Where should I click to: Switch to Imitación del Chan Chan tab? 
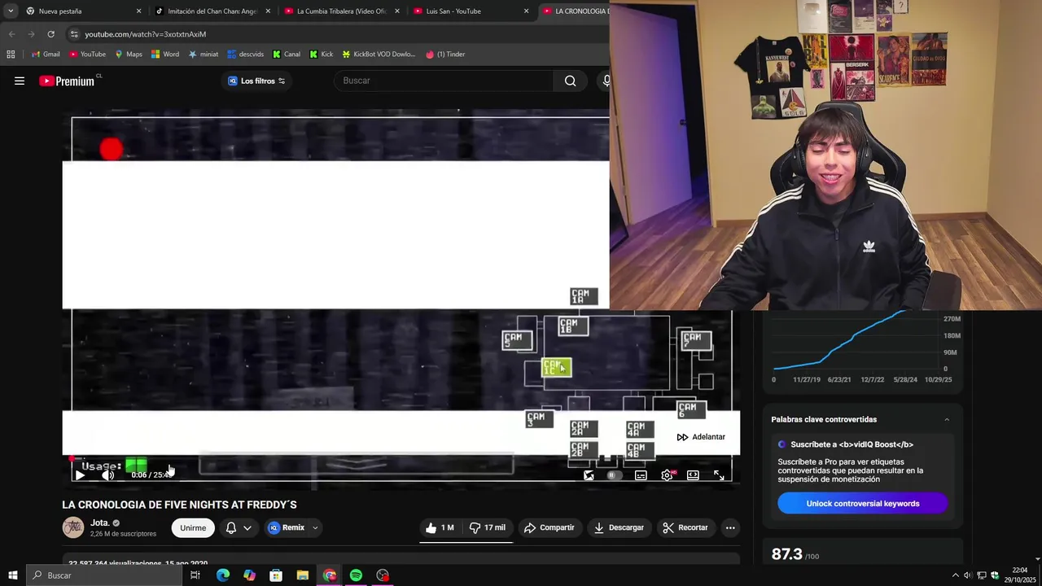point(212,11)
